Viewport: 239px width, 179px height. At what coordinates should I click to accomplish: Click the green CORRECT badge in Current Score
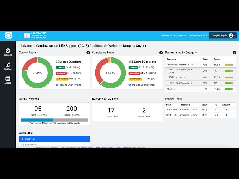click(x=60, y=67)
